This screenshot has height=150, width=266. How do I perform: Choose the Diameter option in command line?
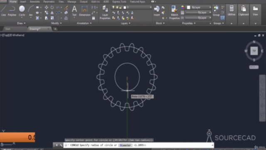[x=126, y=145]
